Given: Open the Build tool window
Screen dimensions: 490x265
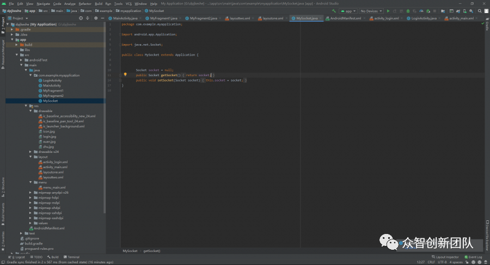Looking at the screenshot, I should click(53, 257).
